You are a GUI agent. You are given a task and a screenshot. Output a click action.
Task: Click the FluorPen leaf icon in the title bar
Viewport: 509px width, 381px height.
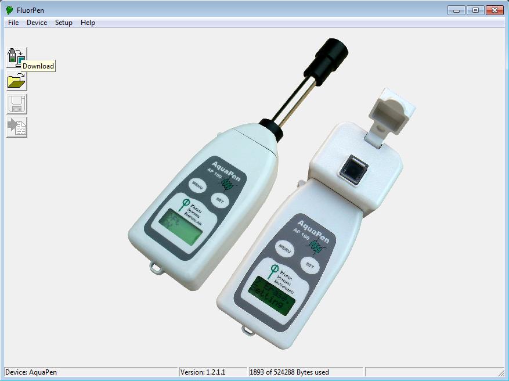click(9, 10)
